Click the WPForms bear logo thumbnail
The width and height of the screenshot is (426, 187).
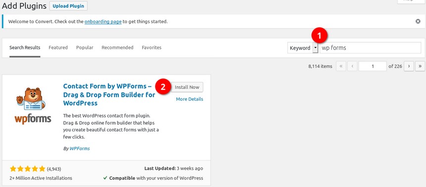coord(33,106)
